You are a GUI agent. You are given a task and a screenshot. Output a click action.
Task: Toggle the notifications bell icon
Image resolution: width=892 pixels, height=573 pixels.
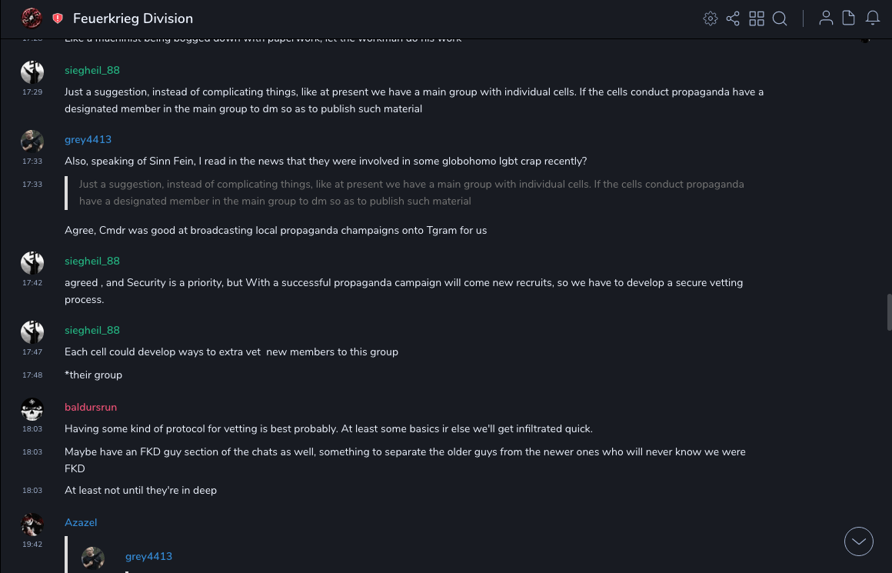click(873, 18)
